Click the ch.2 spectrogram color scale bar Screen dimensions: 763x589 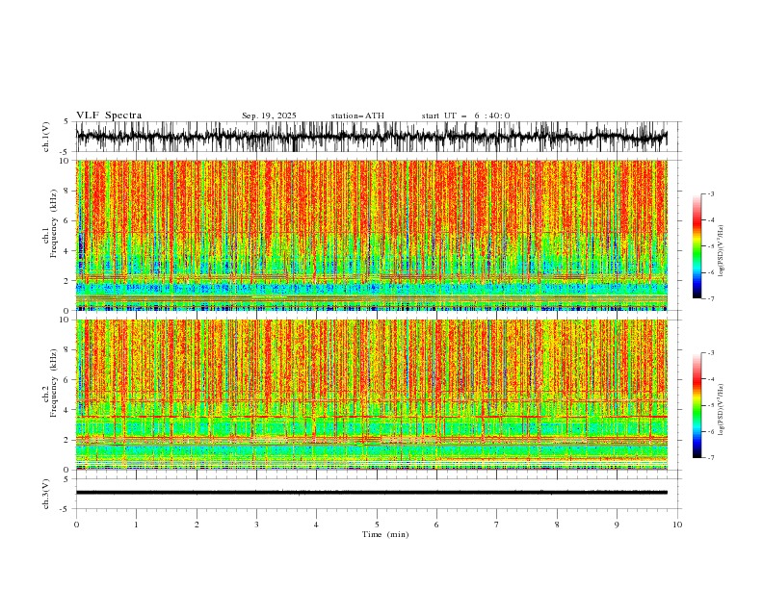[x=697, y=405]
